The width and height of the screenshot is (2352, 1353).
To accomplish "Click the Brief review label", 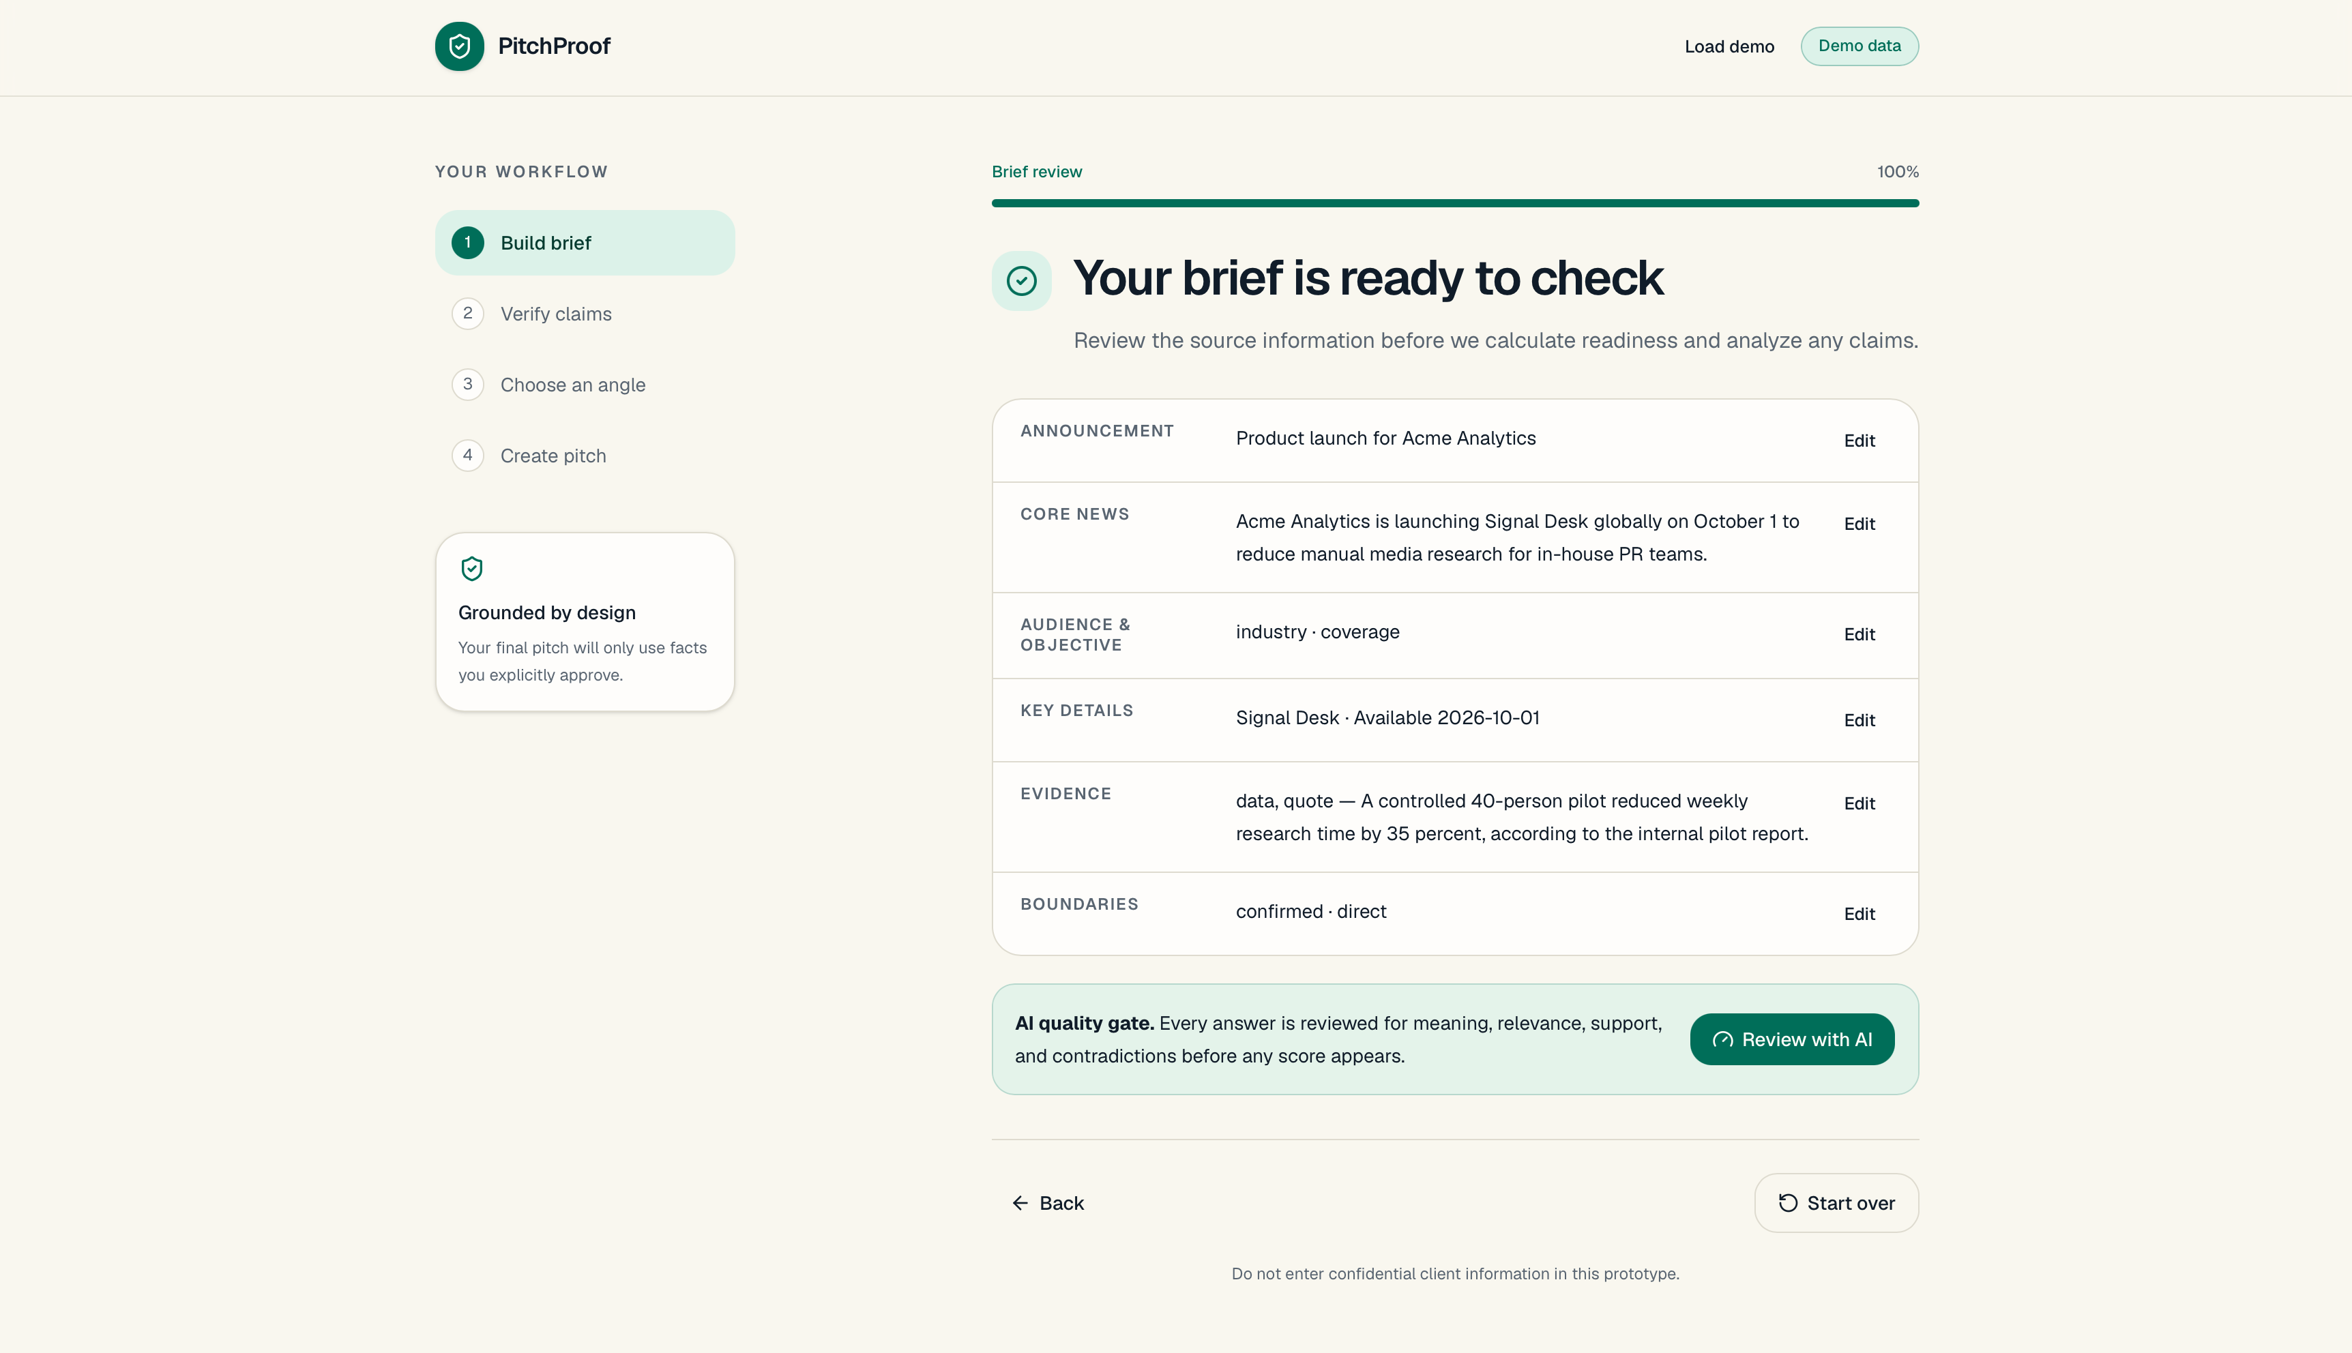I will pyautogui.click(x=1036, y=172).
